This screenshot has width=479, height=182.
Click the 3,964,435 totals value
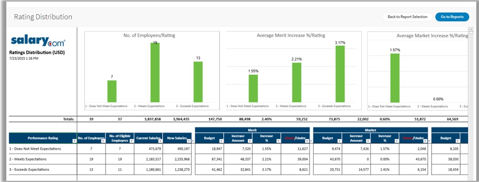click(x=181, y=119)
